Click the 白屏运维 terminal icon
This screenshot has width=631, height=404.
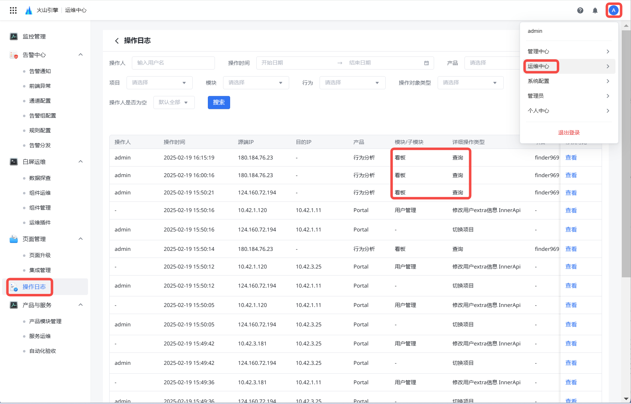pos(14,162)
